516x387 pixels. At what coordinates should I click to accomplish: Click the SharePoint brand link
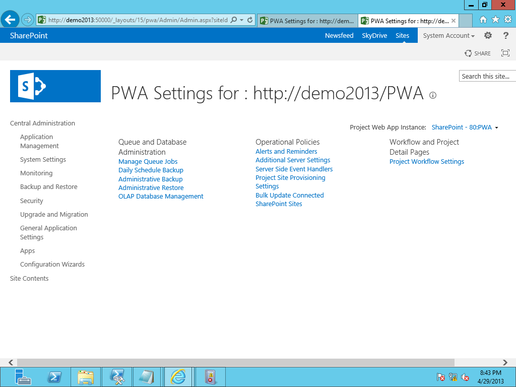tap(29, 36)
